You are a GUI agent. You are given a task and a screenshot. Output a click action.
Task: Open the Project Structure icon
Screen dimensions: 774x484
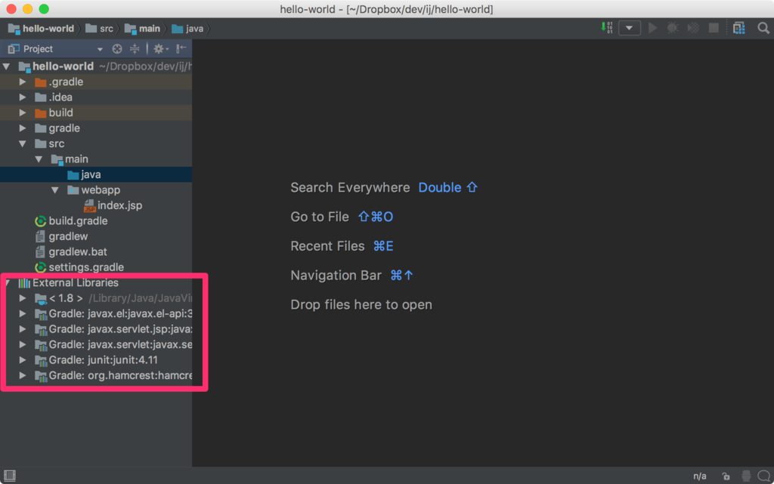[x=739, y=28]
